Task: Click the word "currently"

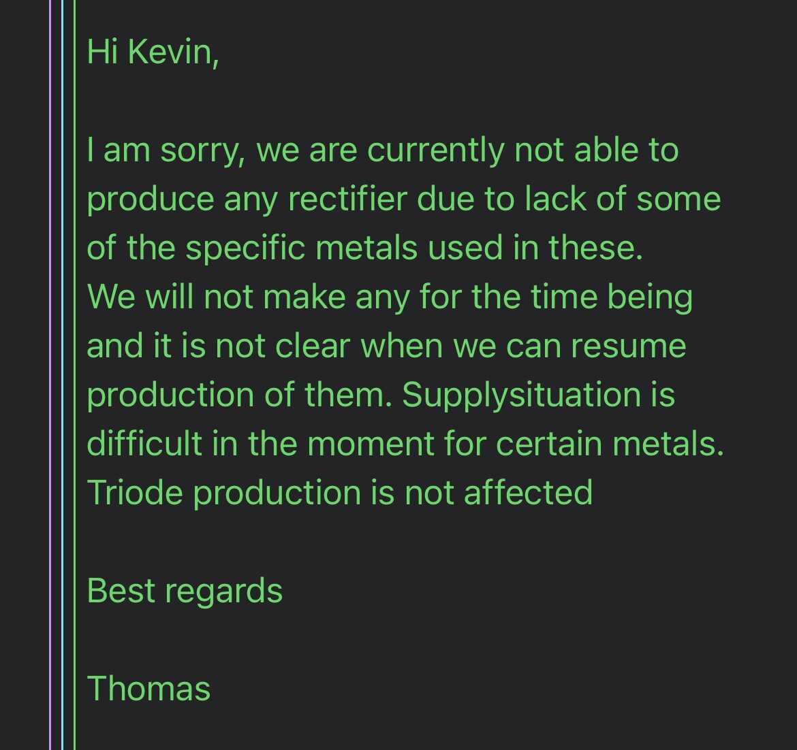Action: [x=436, y=150]
